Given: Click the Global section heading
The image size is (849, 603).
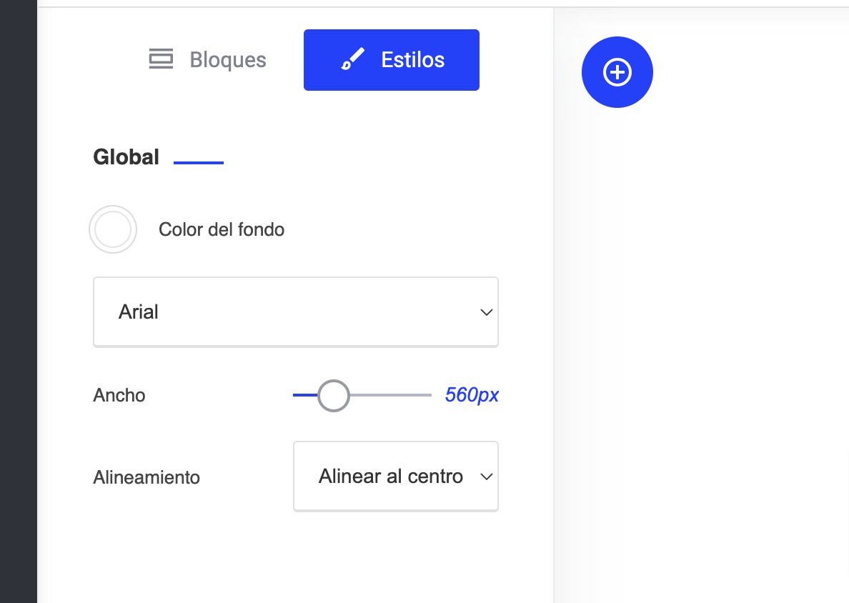Looking at the screenshot, I should click(x=126, y=157).
